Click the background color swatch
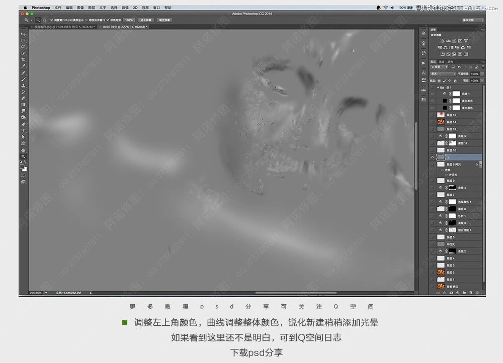The image size is (503, 363). 25,169
